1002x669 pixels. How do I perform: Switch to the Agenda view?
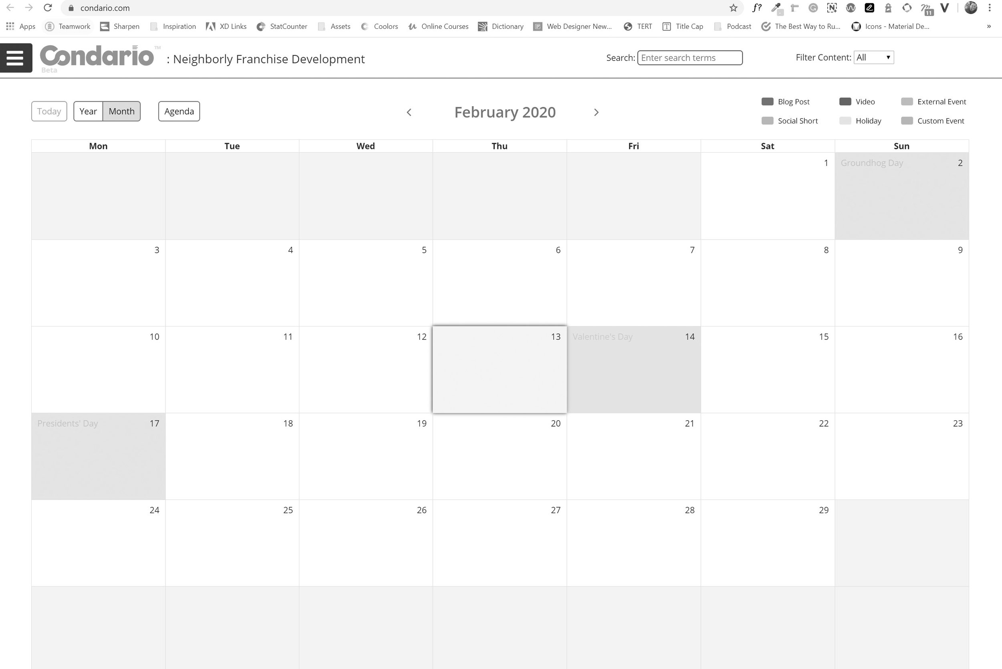[x=179, y=111]
